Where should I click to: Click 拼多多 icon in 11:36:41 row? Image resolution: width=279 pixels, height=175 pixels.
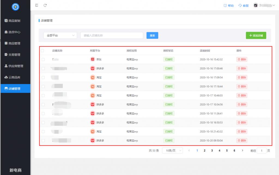tap(93, 114)
